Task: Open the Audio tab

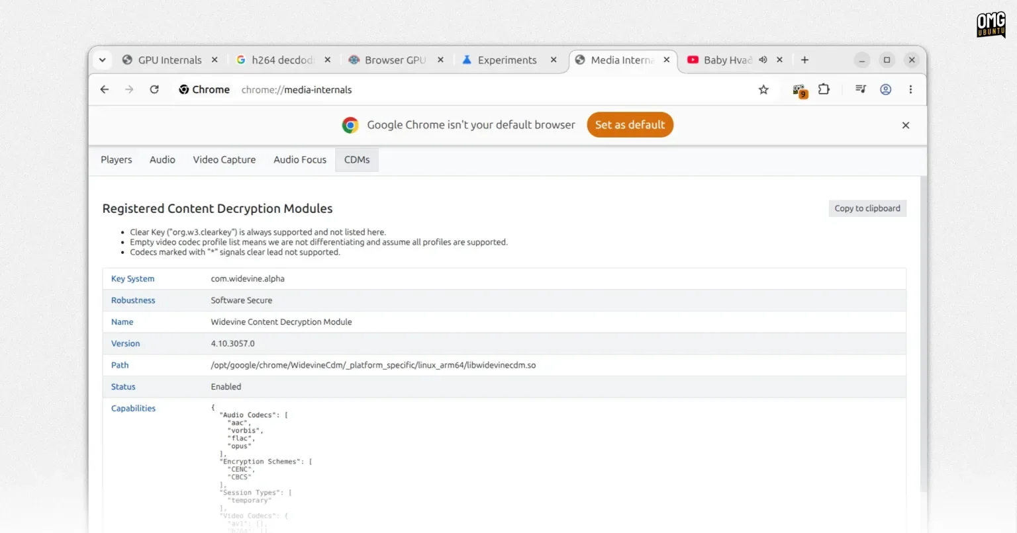Action: point(162,159)
